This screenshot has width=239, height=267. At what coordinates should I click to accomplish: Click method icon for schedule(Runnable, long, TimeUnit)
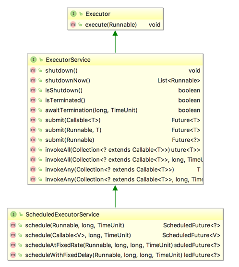point(13,225)
